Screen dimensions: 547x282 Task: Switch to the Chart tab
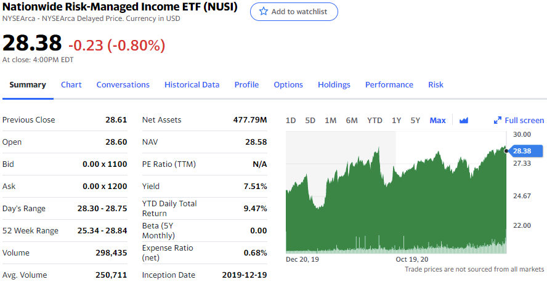coord(71,85)
